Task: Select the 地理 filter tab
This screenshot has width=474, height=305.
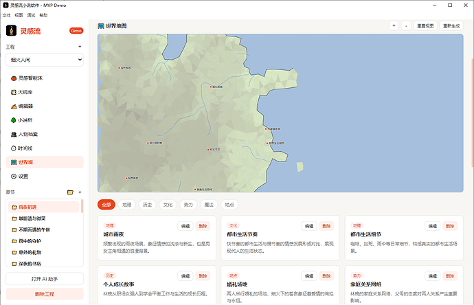Action: pyautogui.click(x=126, y=205)
